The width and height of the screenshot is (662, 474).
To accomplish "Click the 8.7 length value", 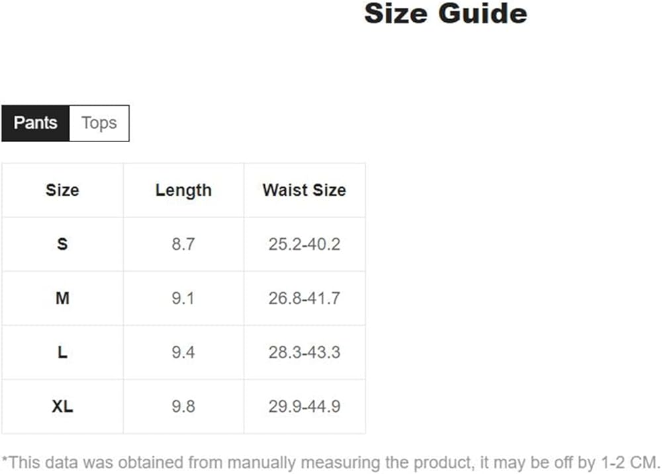I will click(183, 245).
